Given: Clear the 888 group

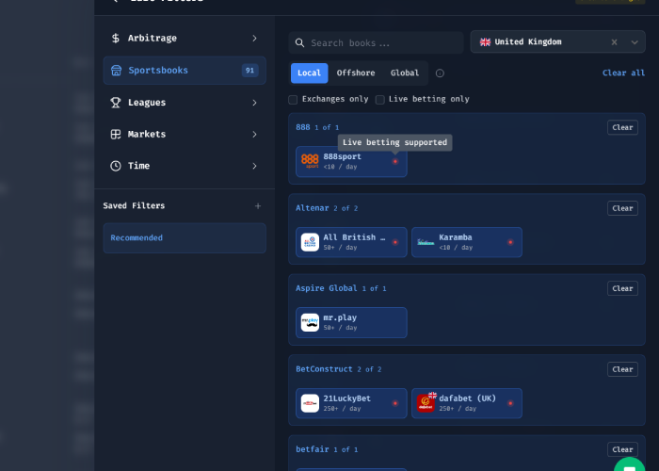Looking at the screenshot, I should tap(622, 127).
